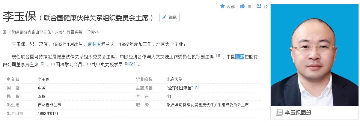Click citation [4] next to 全球创业新星

click(x=197, y=87)
